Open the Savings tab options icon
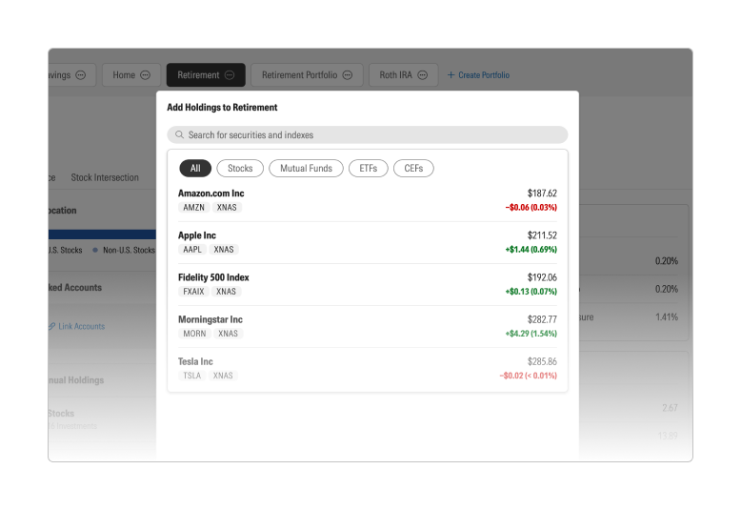 coord(81,75)
